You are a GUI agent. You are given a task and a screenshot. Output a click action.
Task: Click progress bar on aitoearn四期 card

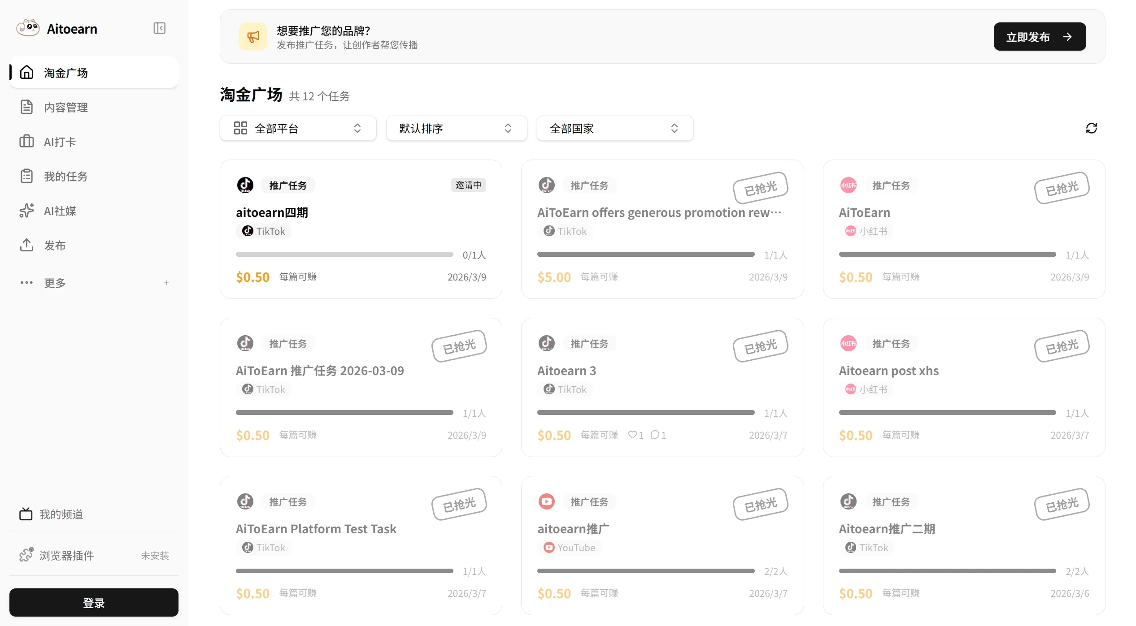click(x=344, y=255)
